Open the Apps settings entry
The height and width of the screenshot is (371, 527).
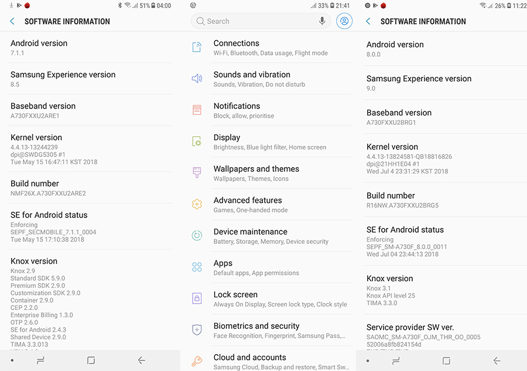click(x=269, y=267)
